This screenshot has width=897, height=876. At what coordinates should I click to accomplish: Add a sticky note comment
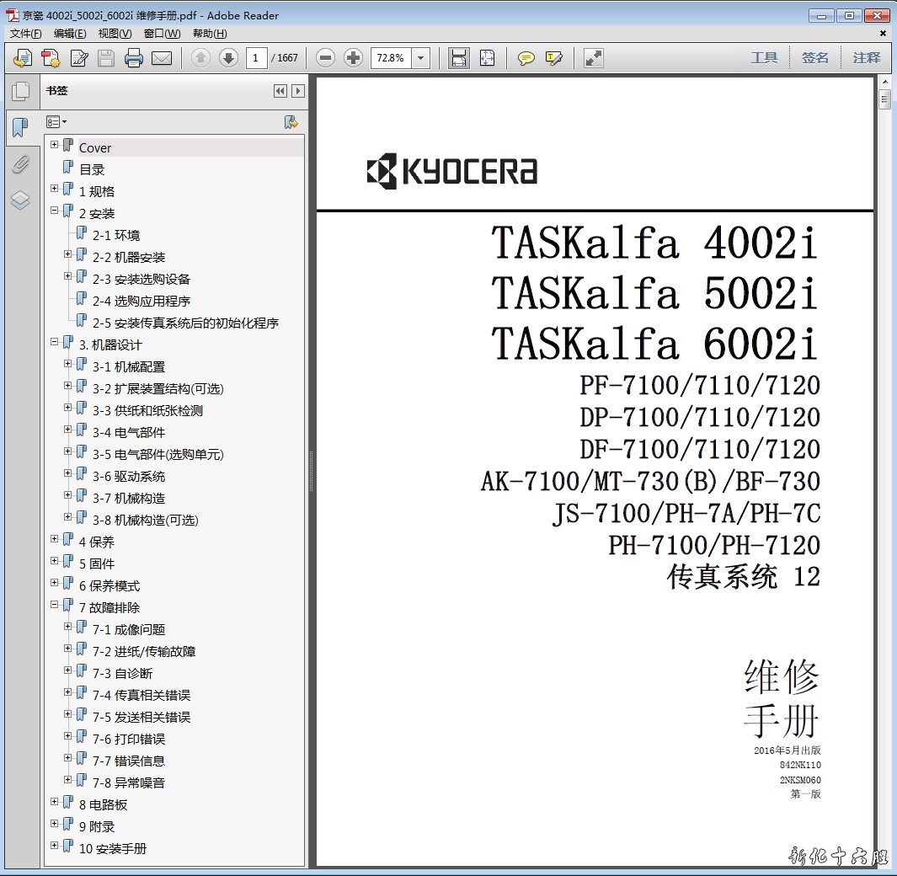point(526,58)
